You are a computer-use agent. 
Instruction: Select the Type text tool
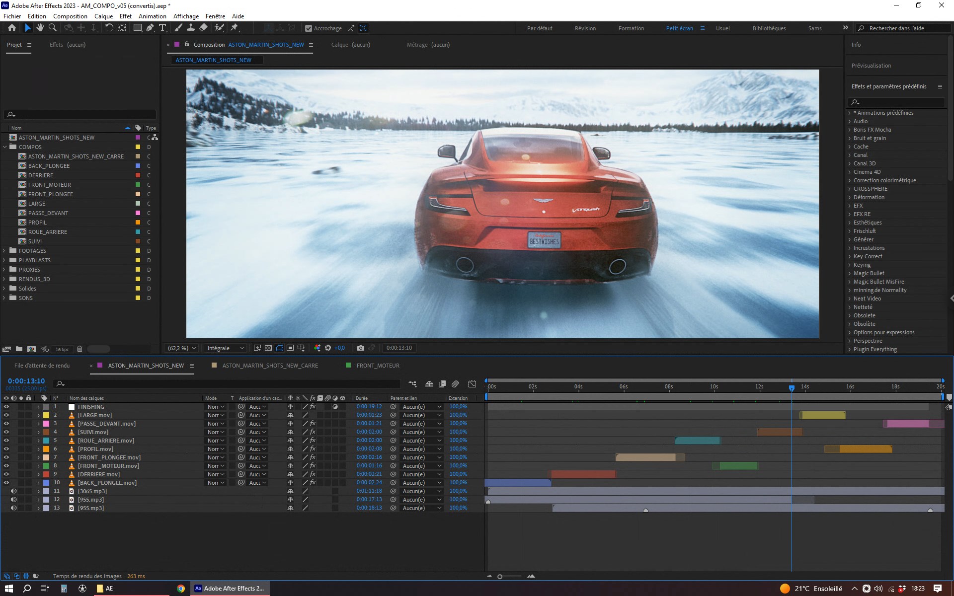162,28
